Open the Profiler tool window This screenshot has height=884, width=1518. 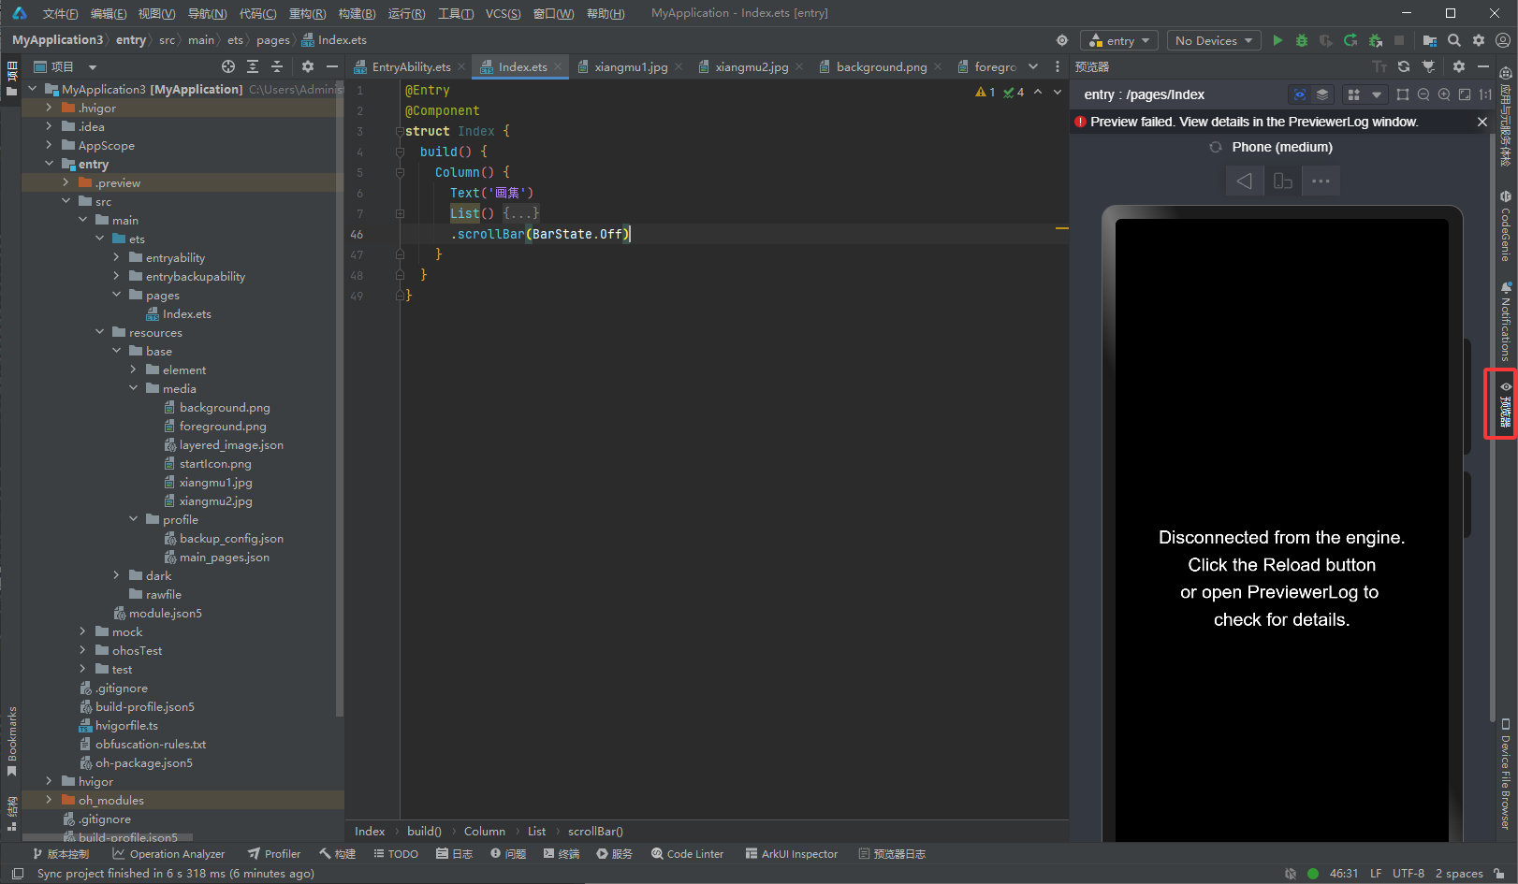click(274, 853)
